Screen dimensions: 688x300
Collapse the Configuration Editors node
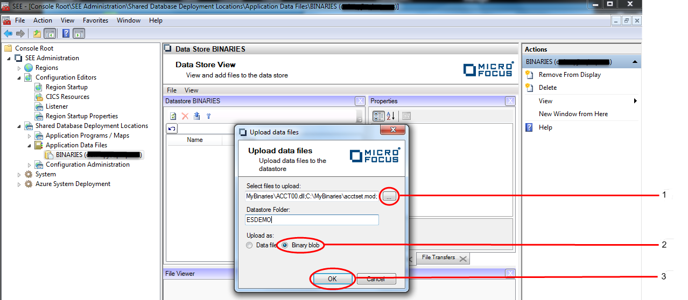tap(19, 77)
